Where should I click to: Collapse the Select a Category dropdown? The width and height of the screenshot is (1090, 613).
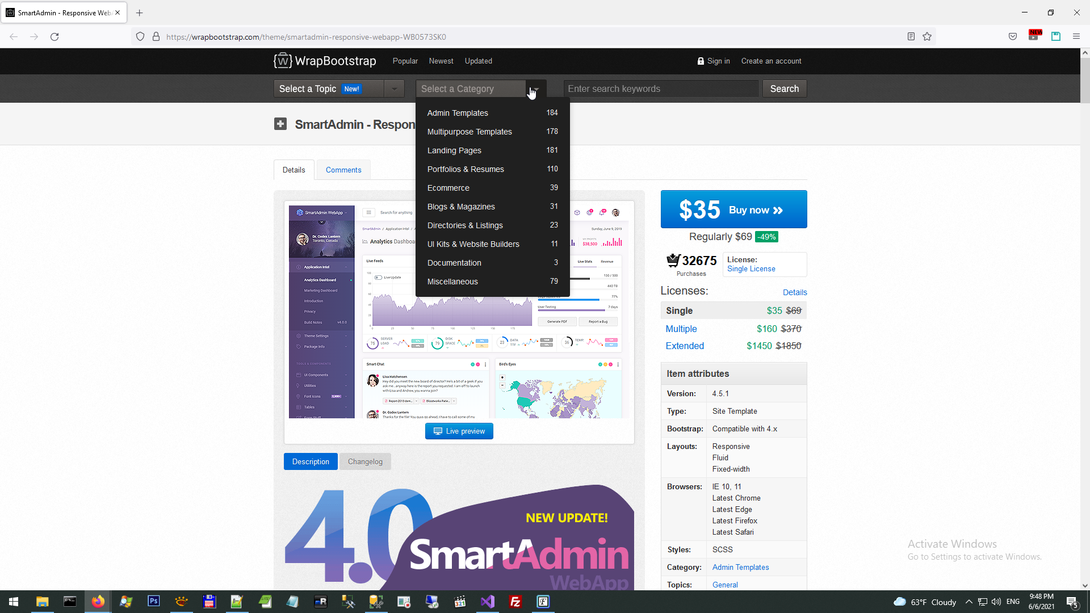tap(535, 89)
